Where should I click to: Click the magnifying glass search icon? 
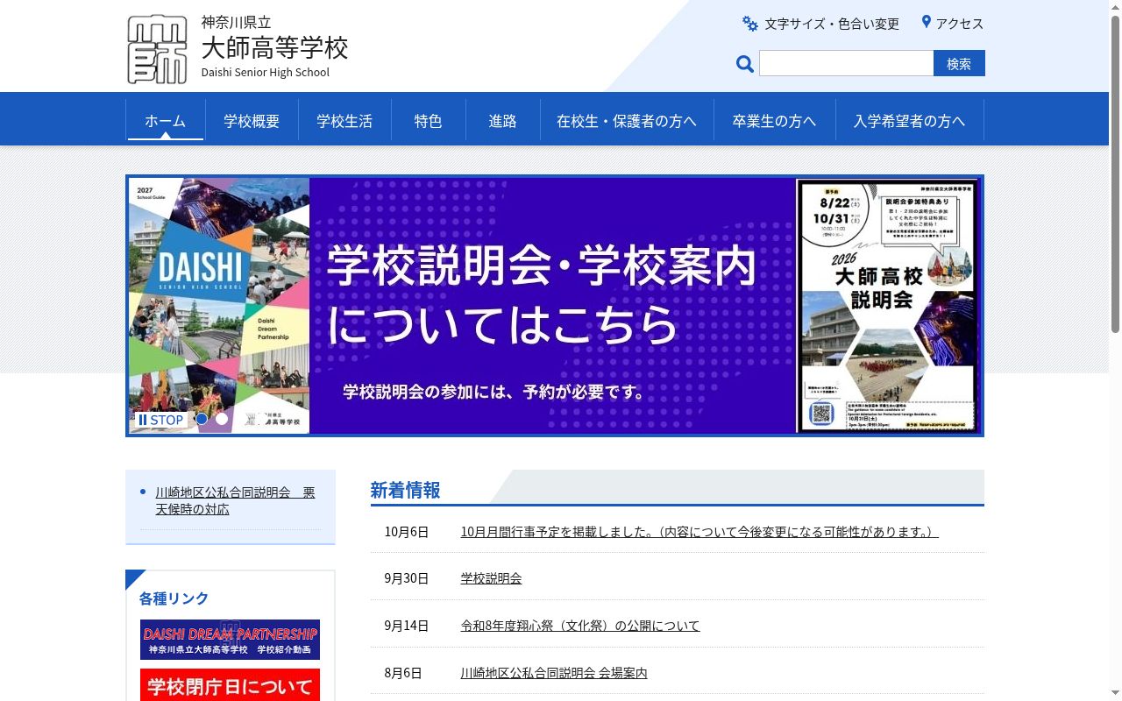click(x=745, y=64)
